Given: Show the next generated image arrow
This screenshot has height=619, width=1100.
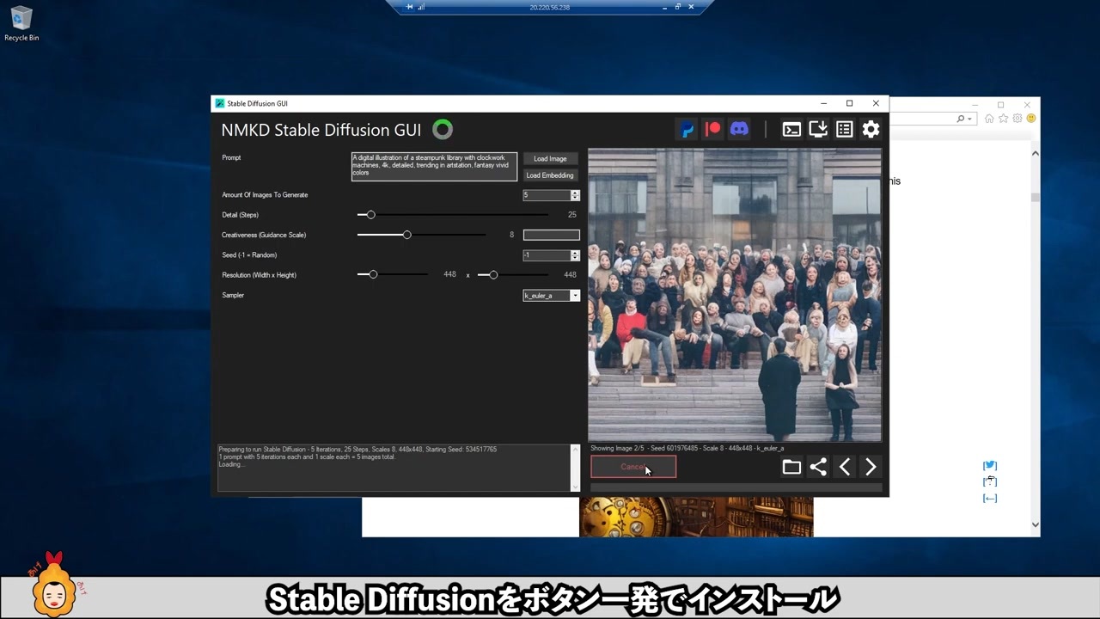Looking at the screenshot, I should tap(871, 467).
